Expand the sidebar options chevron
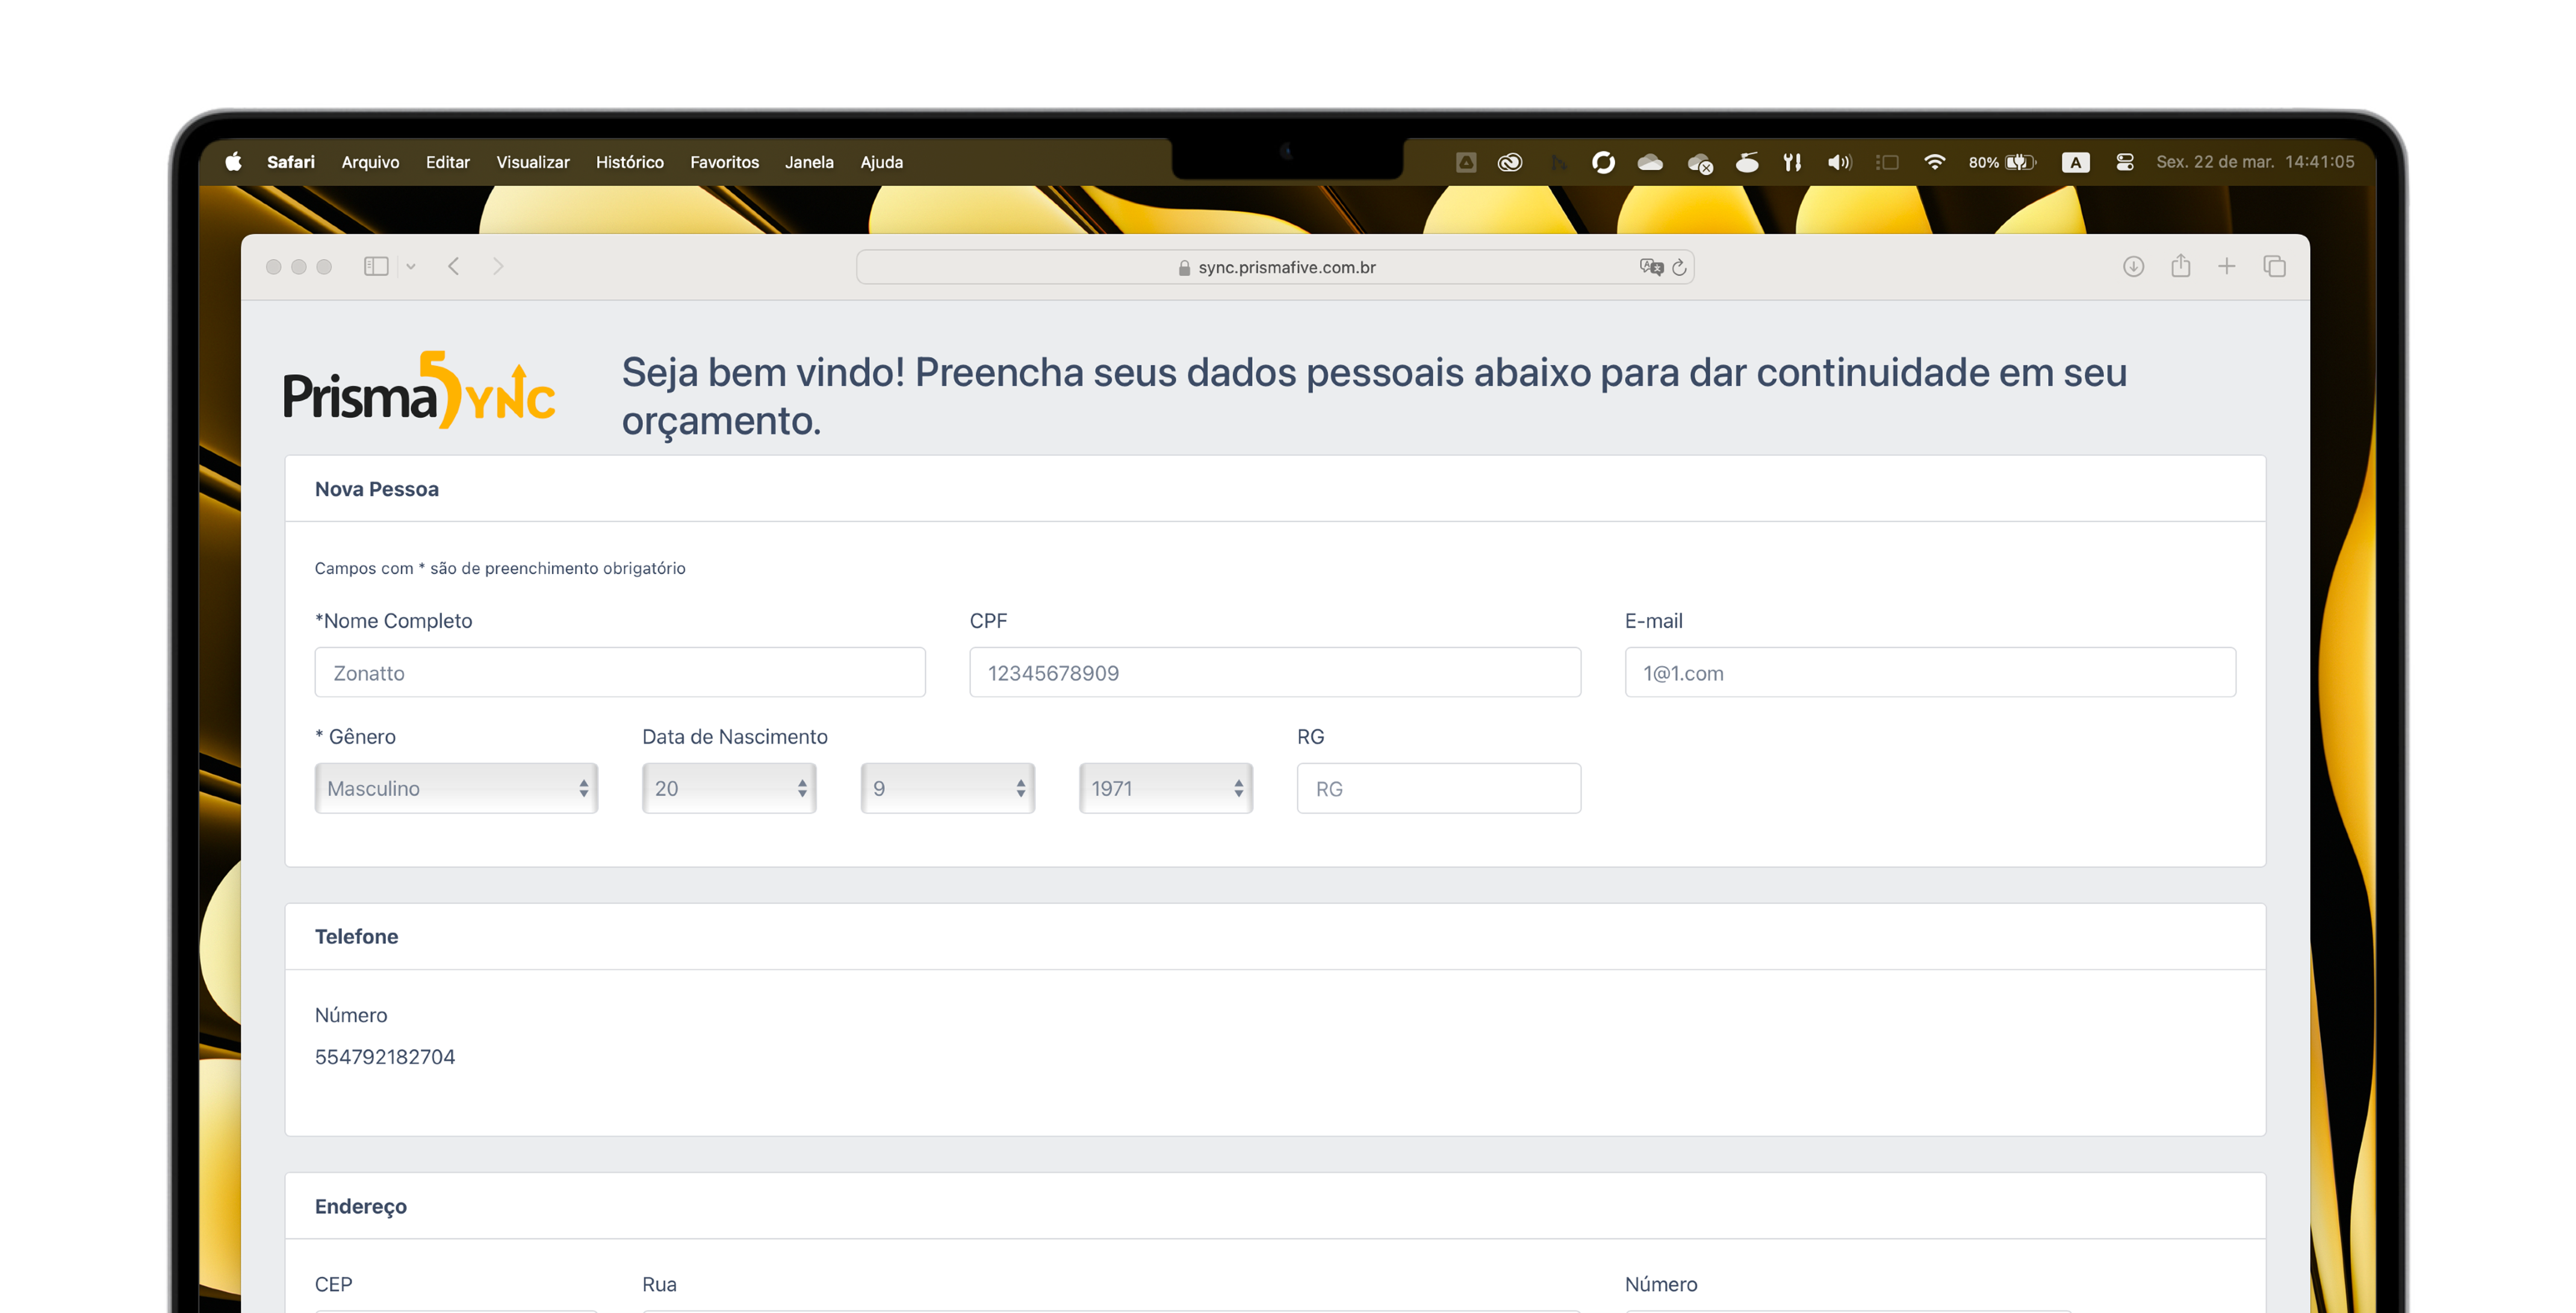This screenshot has width=2576, height=1313. click(411, 266)
